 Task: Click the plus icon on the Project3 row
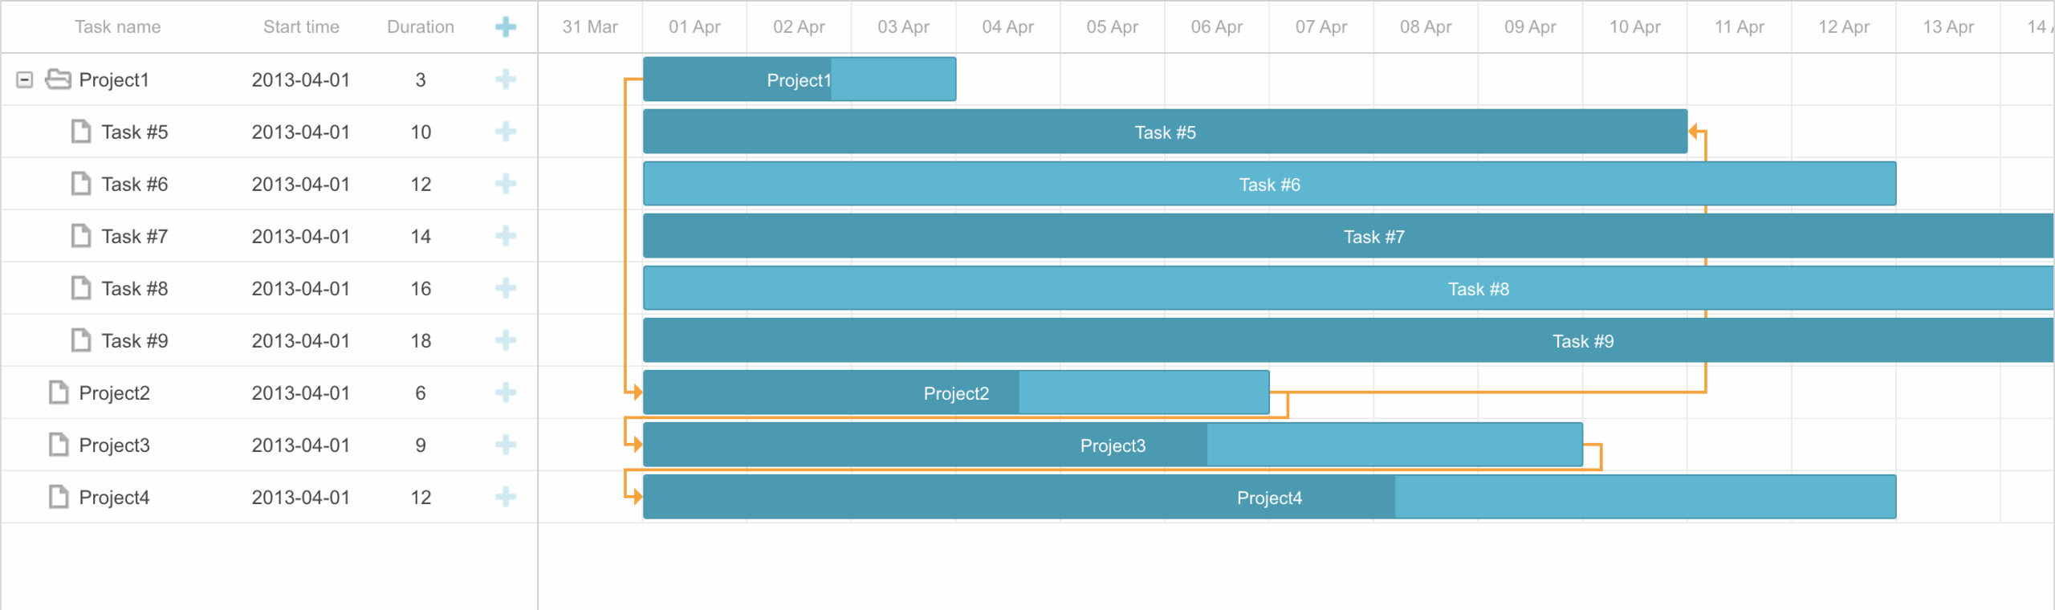tap(506, 445)
